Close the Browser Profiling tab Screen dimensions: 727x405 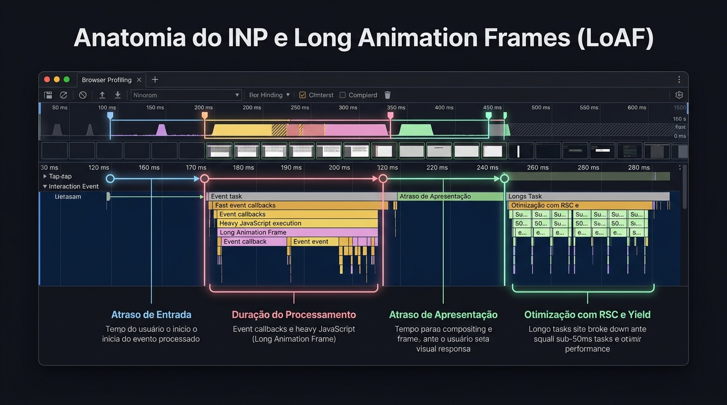point(139,80)
